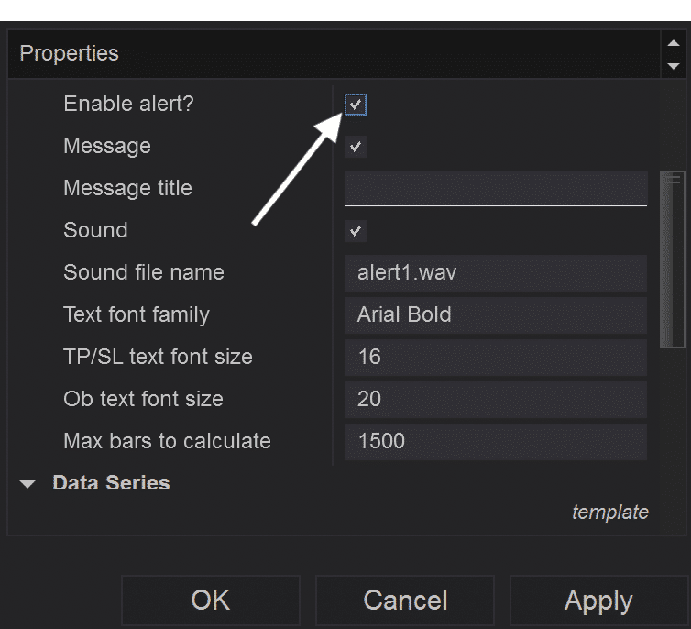The width and height of the screenshot is (691, 629).
Task: Toggle the Message checkbox
Action: pos(356,147)
